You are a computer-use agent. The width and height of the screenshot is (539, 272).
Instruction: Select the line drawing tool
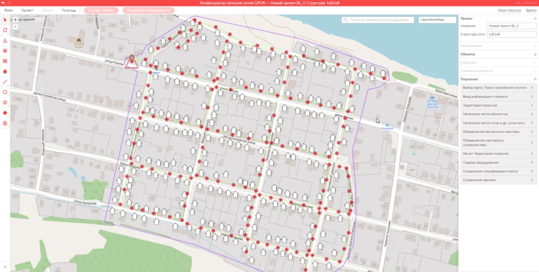tap(5, 82)
